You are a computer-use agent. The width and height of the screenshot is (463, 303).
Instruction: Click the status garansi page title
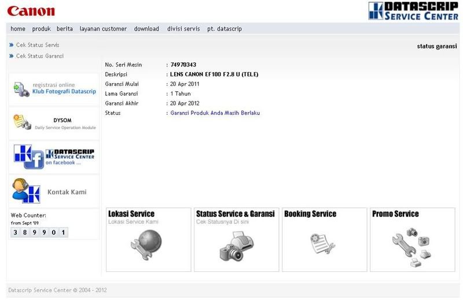tap(437, 46)
